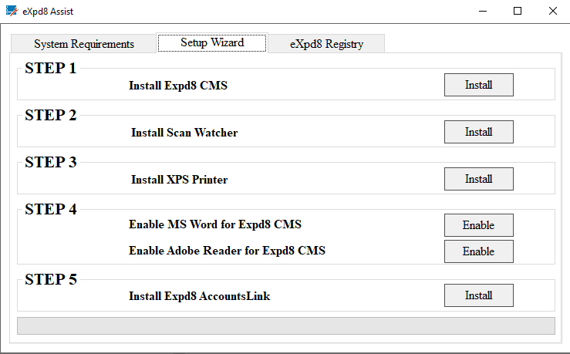This screenshot has height=354, width=570.
Task: Click the 'Install Scan Watcher' label text
Action: (184, 133)
